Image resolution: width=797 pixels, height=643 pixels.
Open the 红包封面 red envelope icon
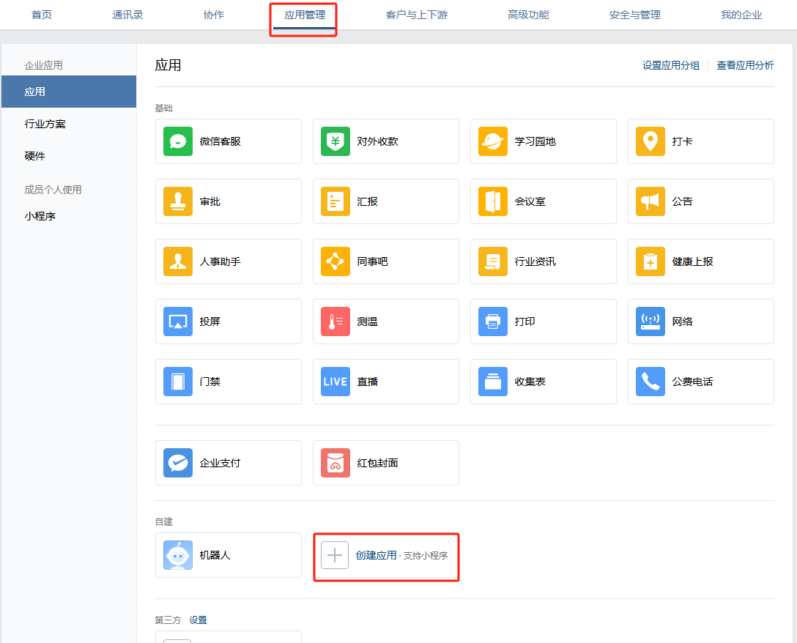(x=336, y=463)
